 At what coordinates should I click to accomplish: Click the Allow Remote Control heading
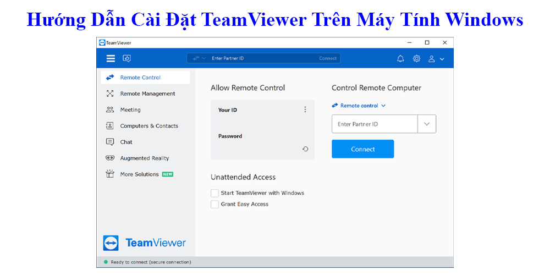coord(248,87)
